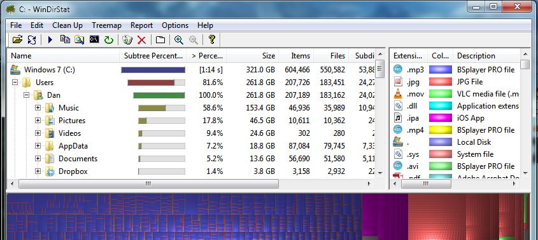Collapse the Users tree node

point(15,83)
